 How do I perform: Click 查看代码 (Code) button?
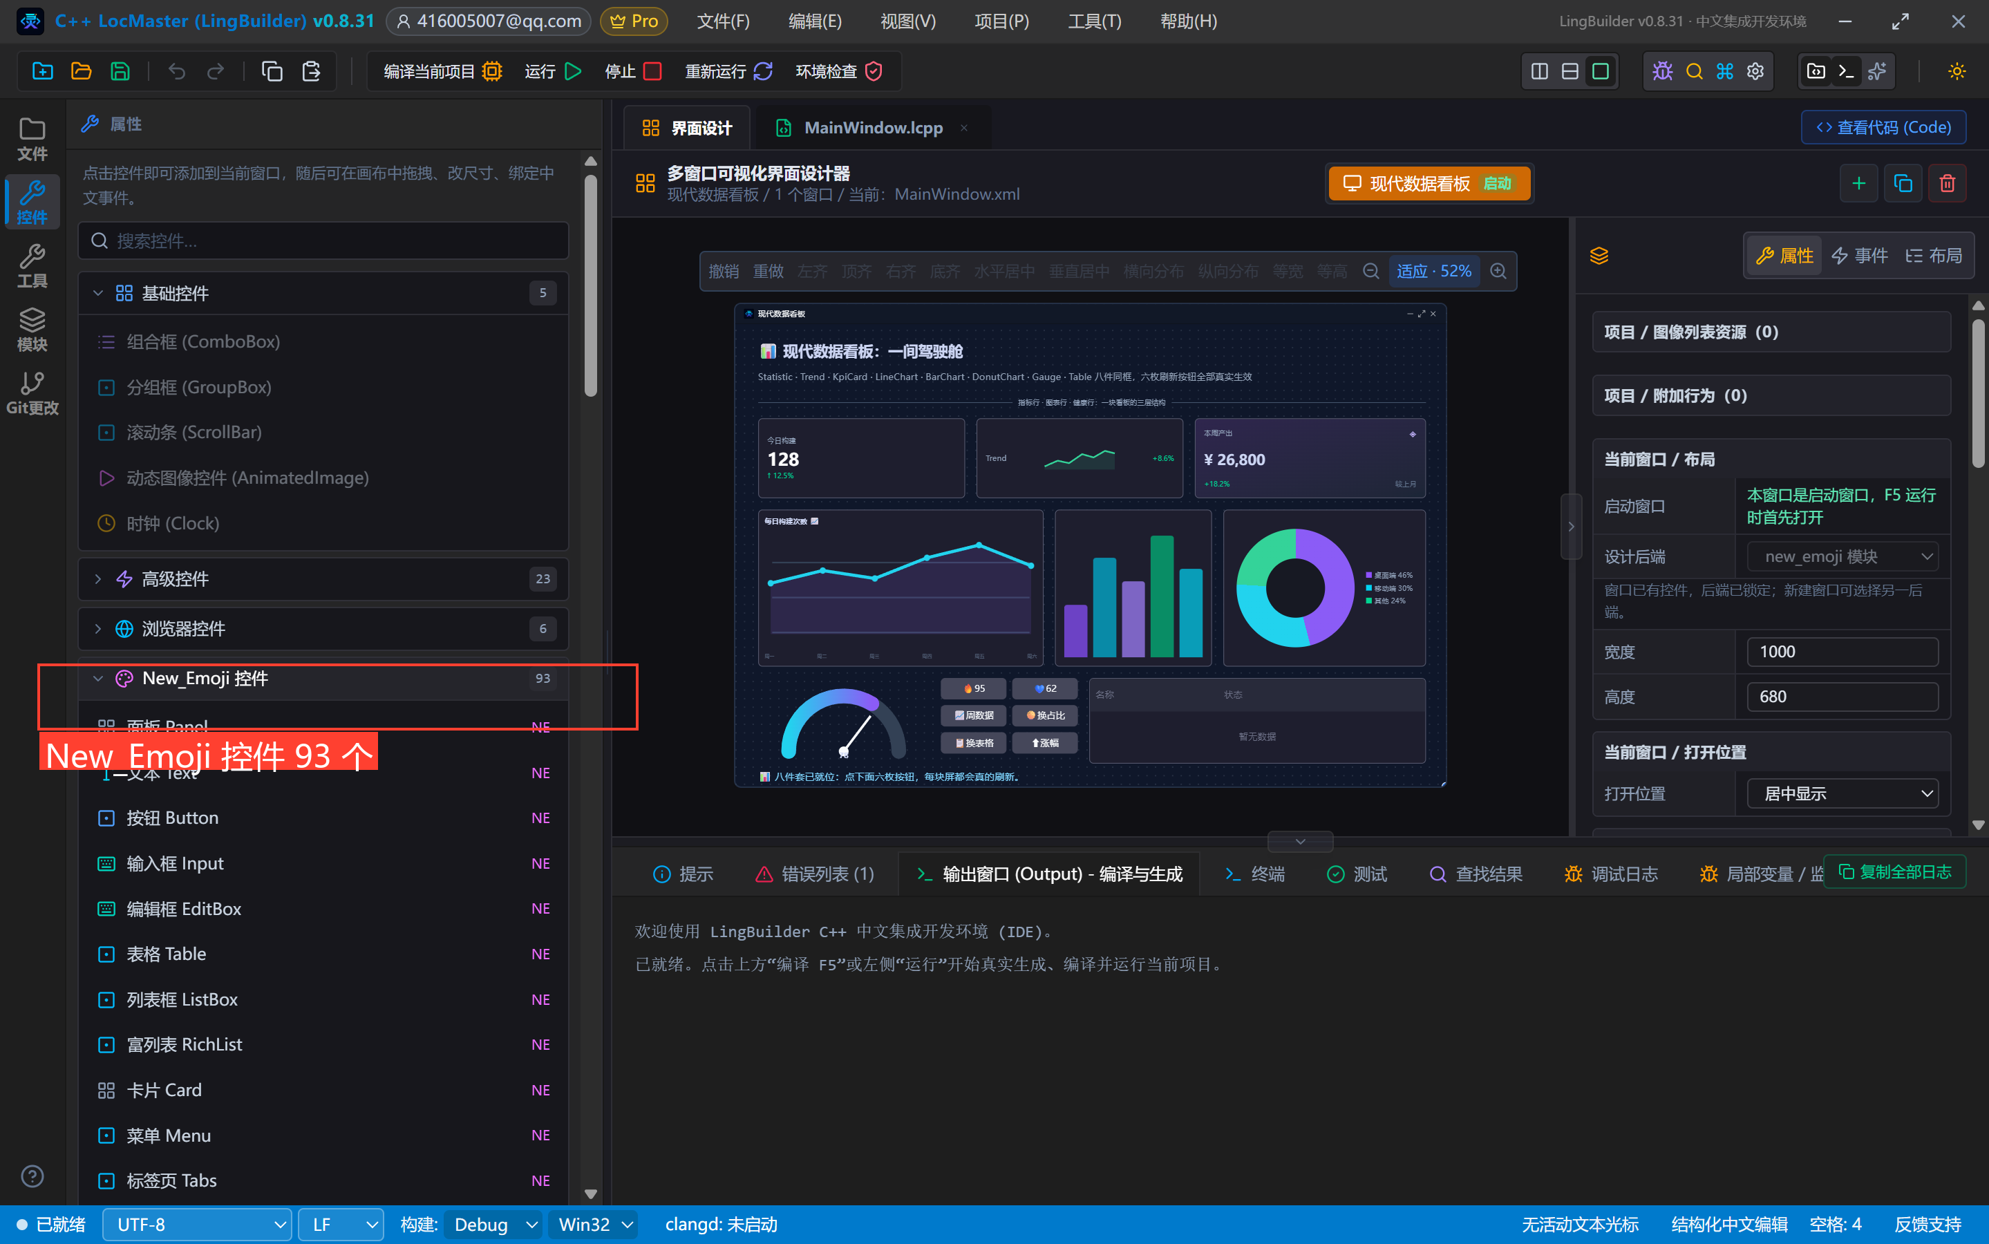pyautogui.click(x=1883, y=128)
